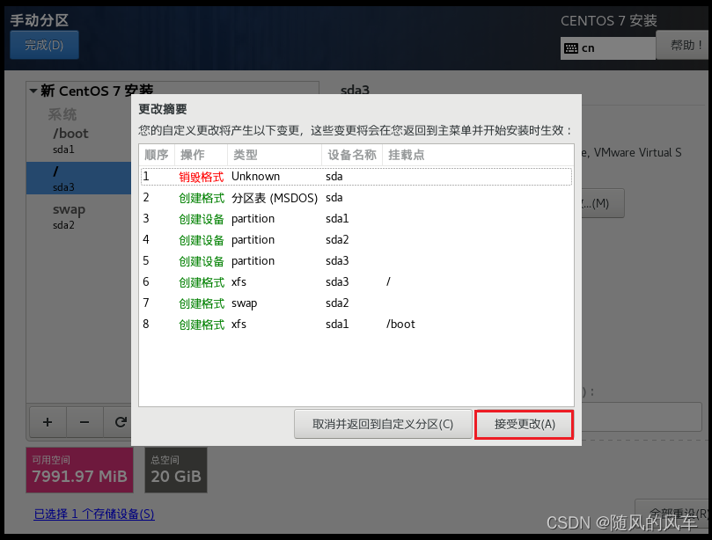Viewport: 712px width, 540px height.
Task: Add a new mount point with plus
Action: [x=48, y=422]
